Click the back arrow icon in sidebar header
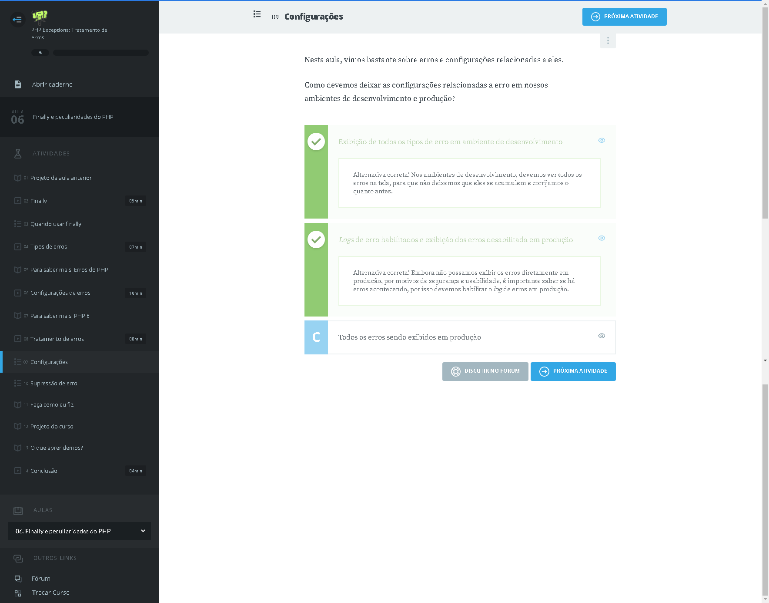Viewport: 769px width, 603px height. point(17,19)
